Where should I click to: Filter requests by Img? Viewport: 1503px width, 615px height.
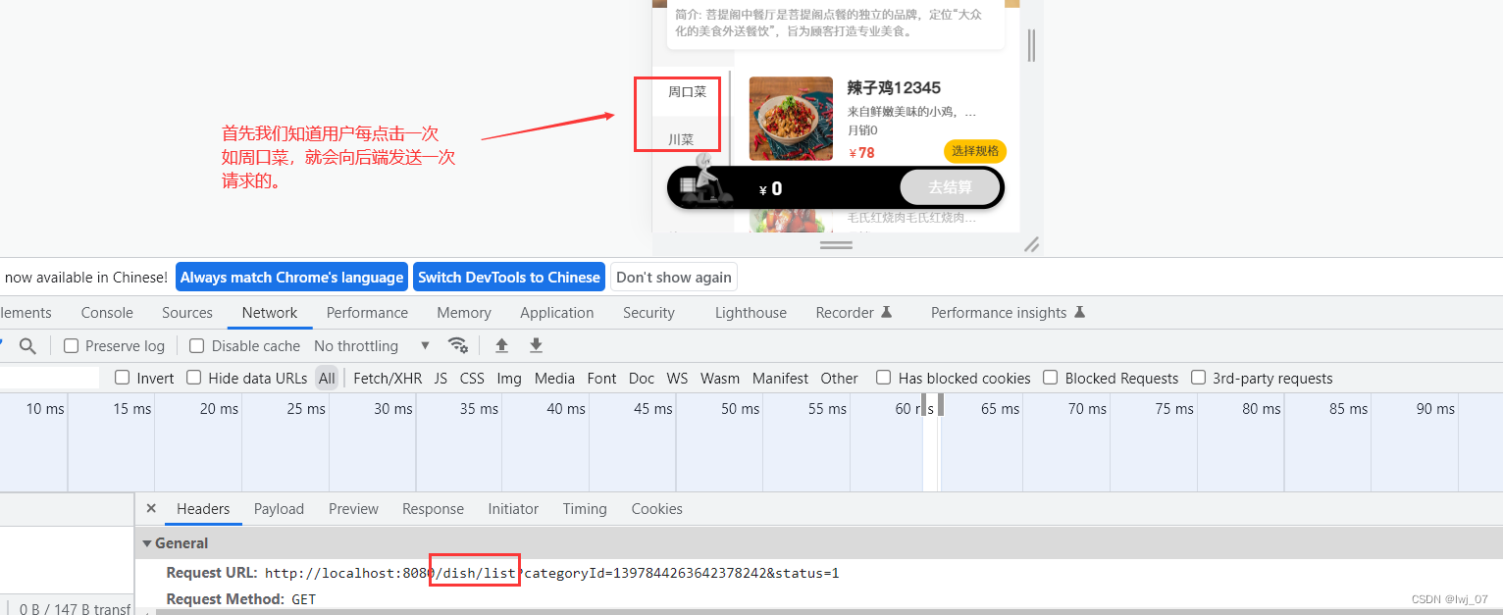click(509, 378)
